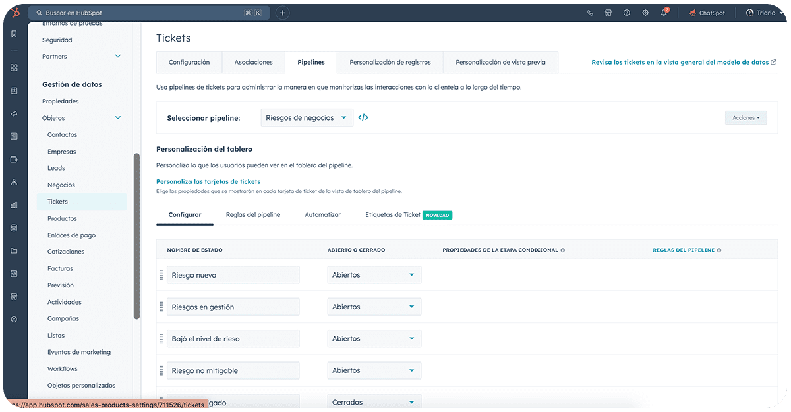Click the pipeline ID code icon
Image resolution: width=791 pixels, height=412 pixels.
pyautogui.click(x=363, y=118)
